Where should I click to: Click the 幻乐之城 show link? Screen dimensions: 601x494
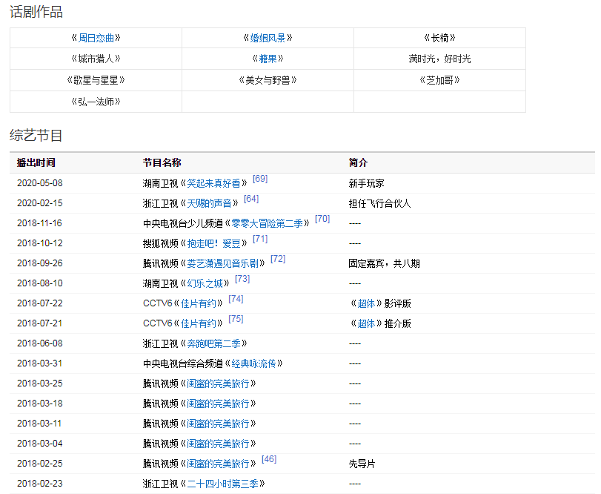pyautogui.click(x=205, y=283)
